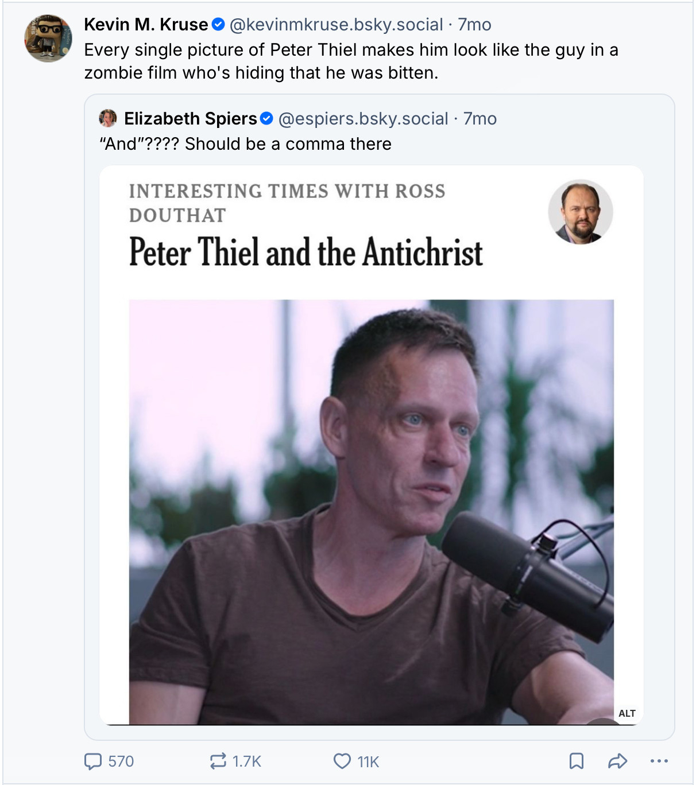Click the quoted post's 7mo timestamp
This screenshot has width=696, height=785.
(480, 119)
